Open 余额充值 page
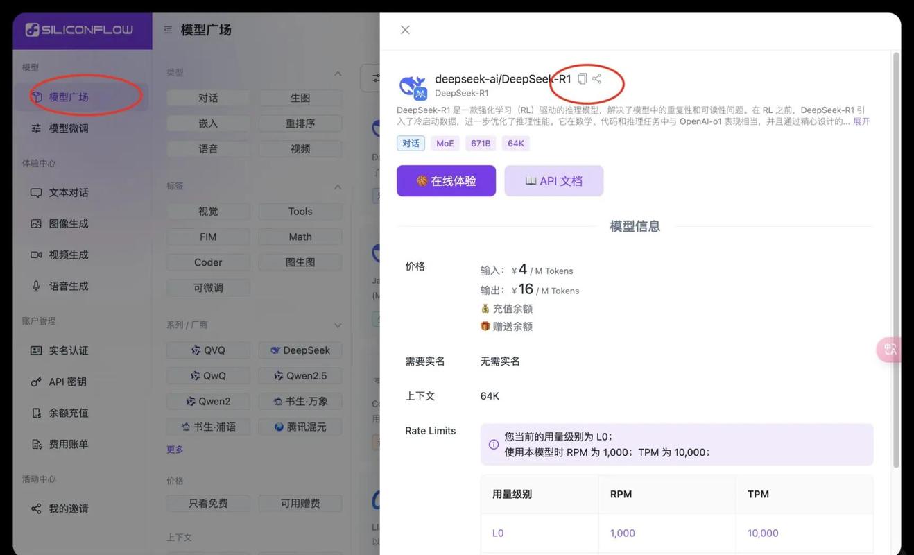 coord(80,413)
